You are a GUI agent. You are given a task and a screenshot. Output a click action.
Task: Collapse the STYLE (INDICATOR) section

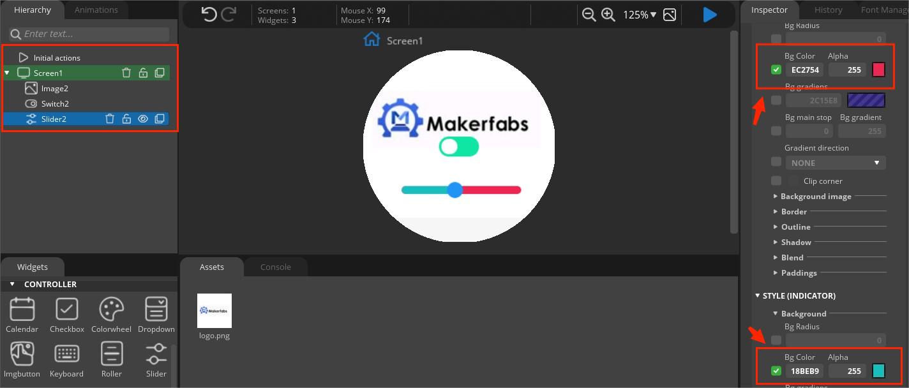(757, 295)
